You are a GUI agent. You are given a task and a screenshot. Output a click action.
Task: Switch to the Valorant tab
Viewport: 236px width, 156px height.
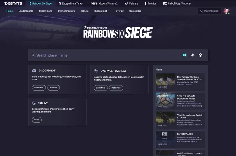[132, 3]
